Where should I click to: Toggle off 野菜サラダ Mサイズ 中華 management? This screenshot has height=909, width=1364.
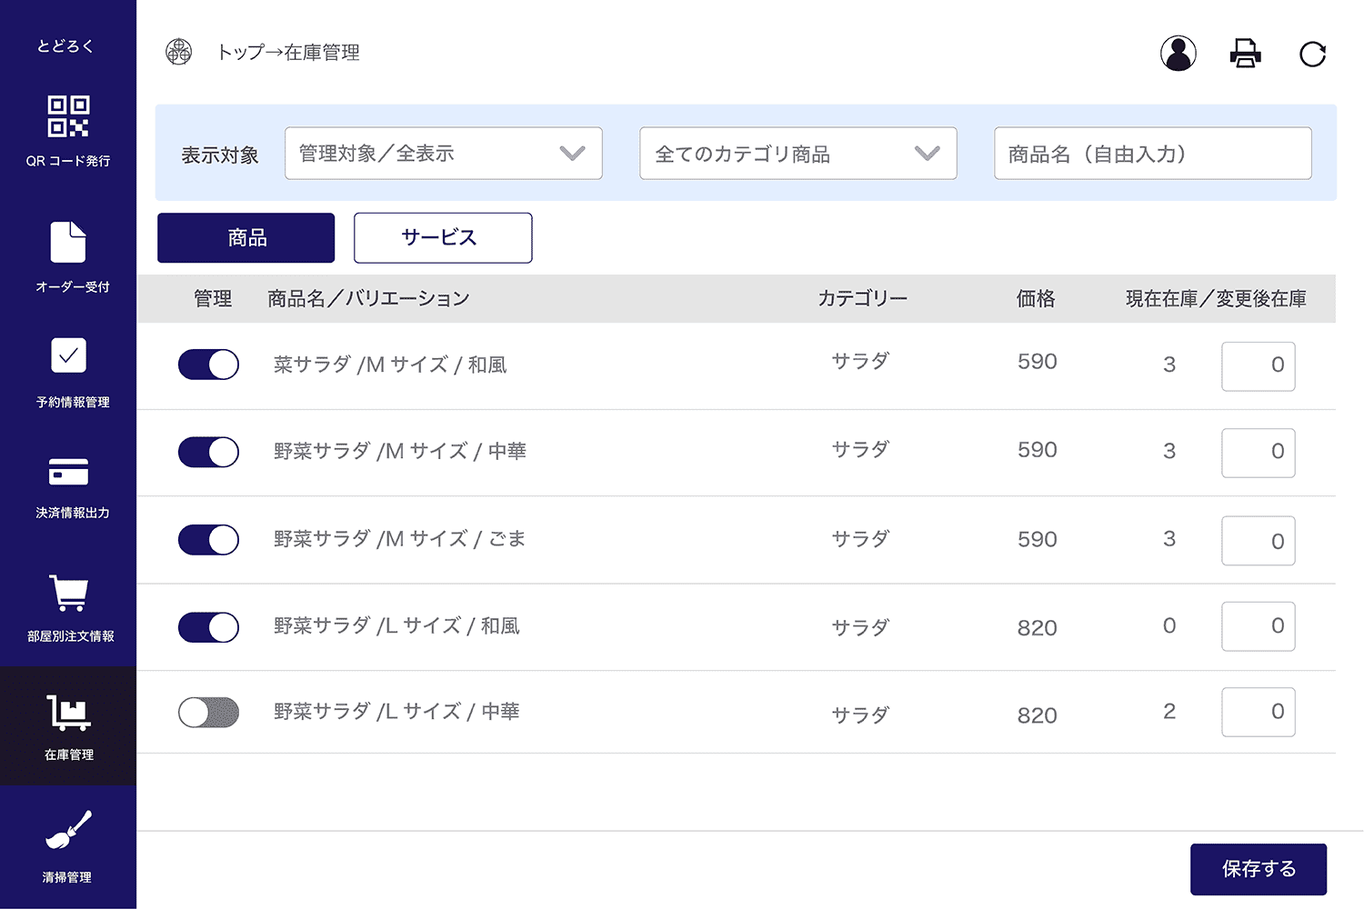coord(208,452)
